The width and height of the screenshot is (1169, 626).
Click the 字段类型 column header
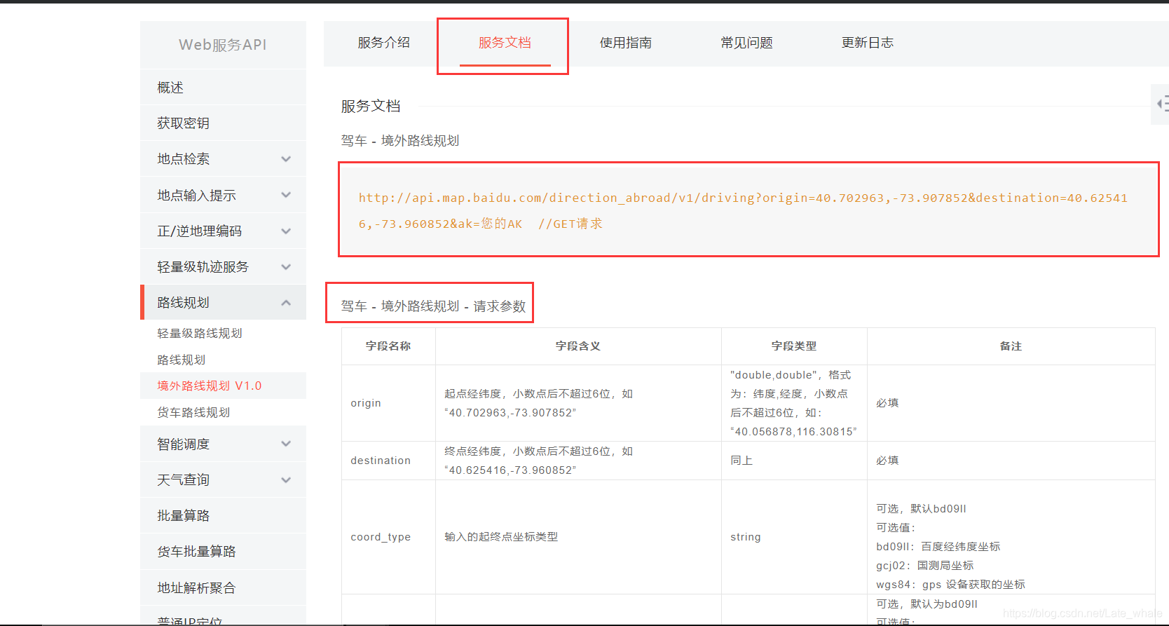click(x=794, y=346)
